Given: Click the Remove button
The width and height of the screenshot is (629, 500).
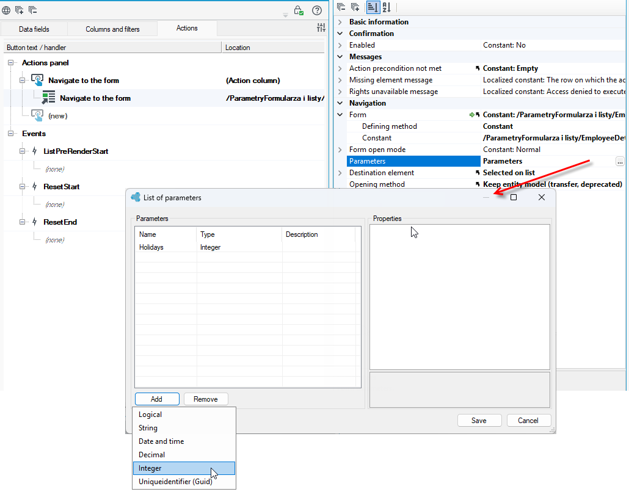Looking at the screenshot, I should 206,399.
